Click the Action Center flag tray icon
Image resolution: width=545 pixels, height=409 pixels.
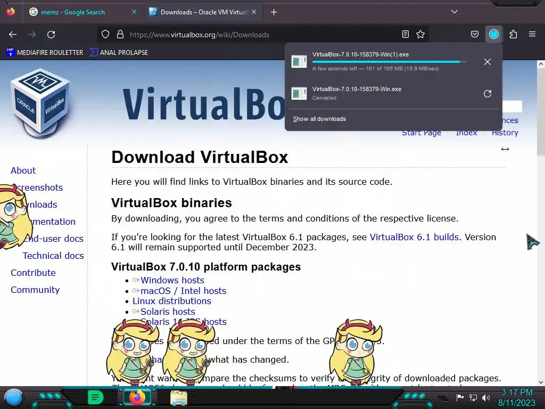(x=460, y=397)
